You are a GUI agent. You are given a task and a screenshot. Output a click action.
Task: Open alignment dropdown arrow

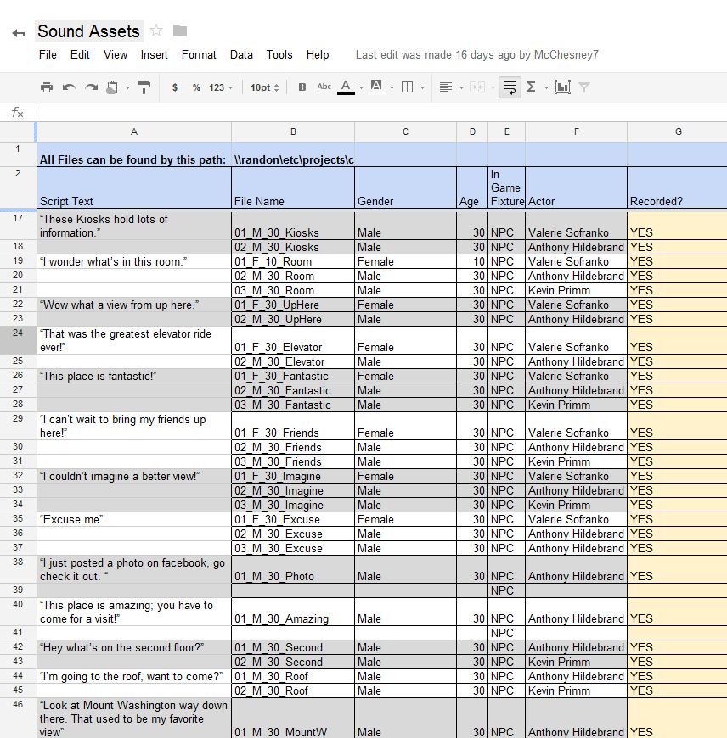(x=461, y=87)
